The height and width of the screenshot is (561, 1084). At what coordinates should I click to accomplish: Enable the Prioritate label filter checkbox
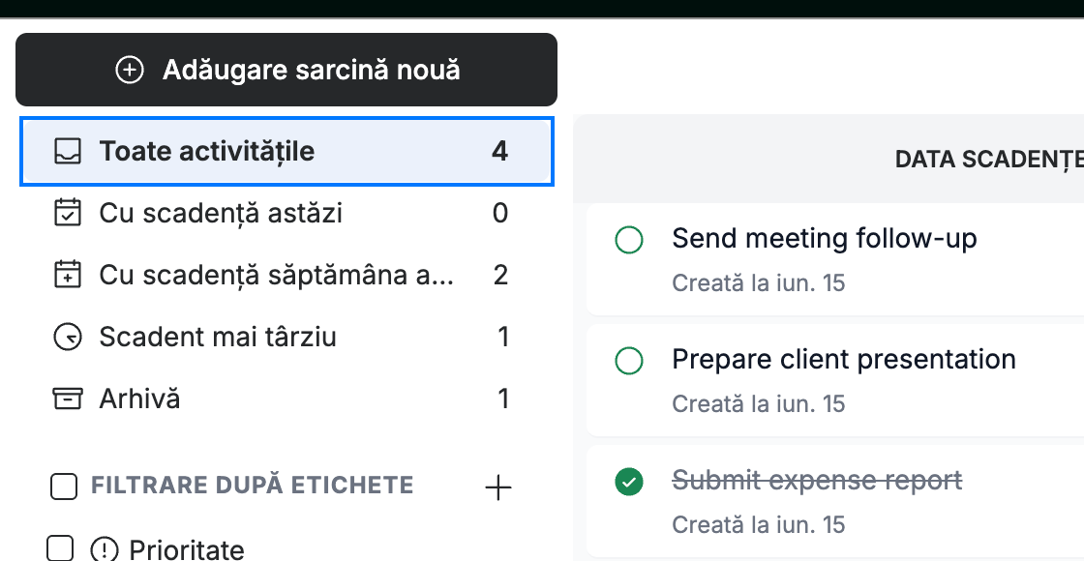60,548
